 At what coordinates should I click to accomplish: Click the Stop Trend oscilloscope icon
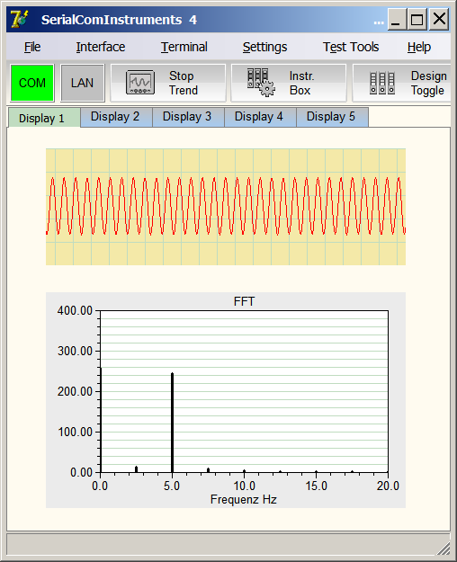point(140,83)
